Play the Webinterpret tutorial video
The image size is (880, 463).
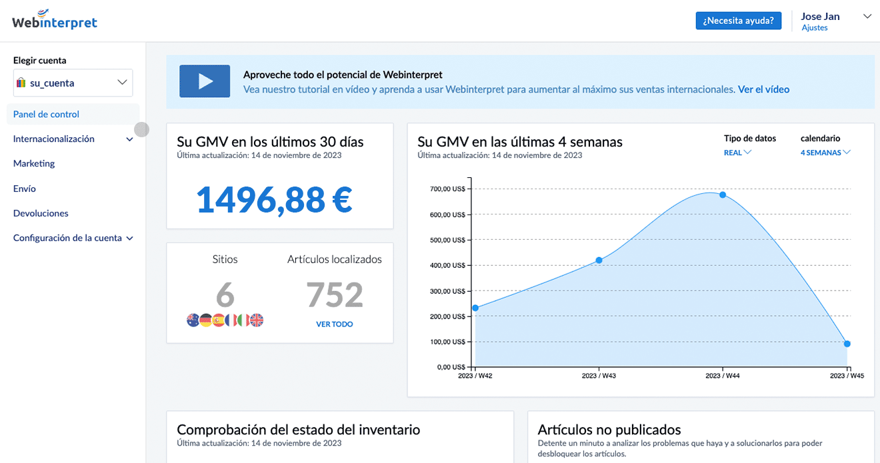(x=205, y=81)
